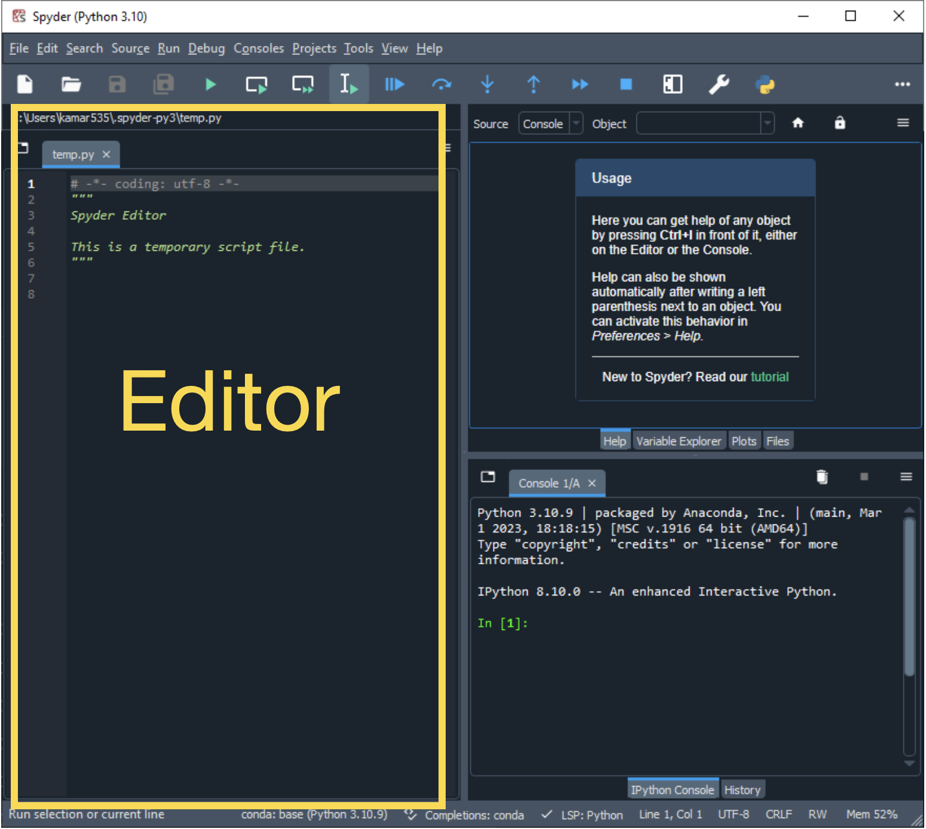Show more toolbar items ellipsis
The width and height of the screenshot is (926, 829).
coord(902,84)
